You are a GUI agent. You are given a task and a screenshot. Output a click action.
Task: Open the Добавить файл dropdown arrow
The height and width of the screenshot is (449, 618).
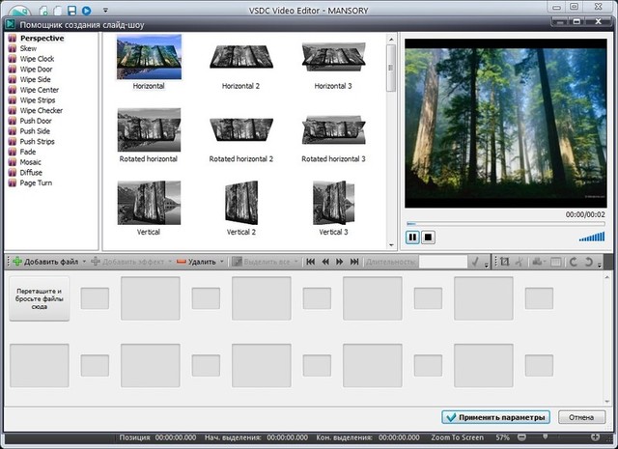click(85, 262)
